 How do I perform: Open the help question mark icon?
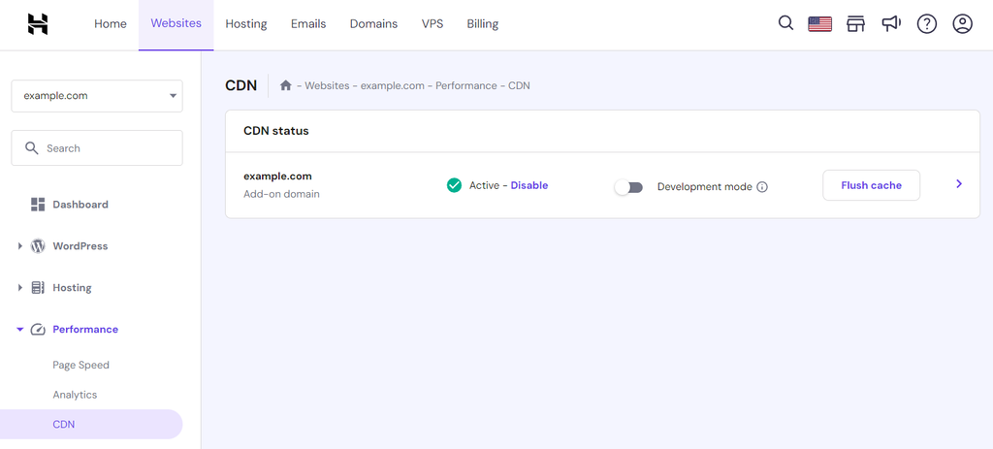click(926, 24)
